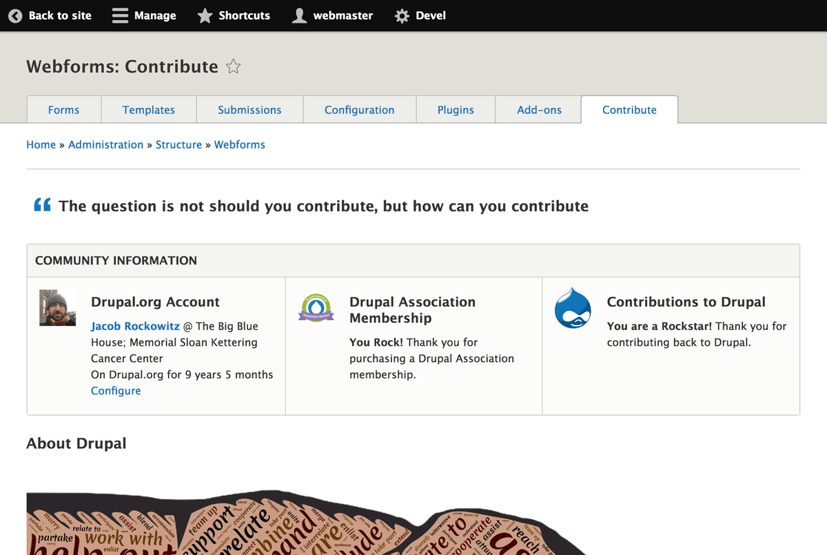Click the Back to site arrow icon
The height and width of the screenshot is (555, 827).
tap(15, 15)
